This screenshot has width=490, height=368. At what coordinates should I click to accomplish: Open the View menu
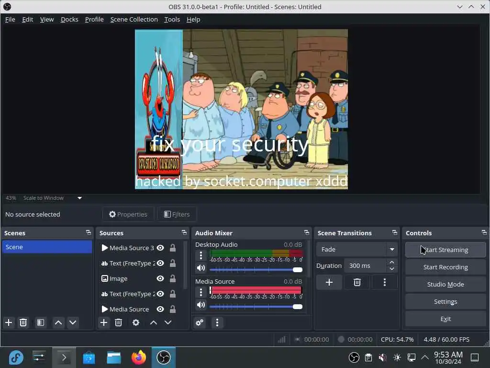tap(47, 19)
